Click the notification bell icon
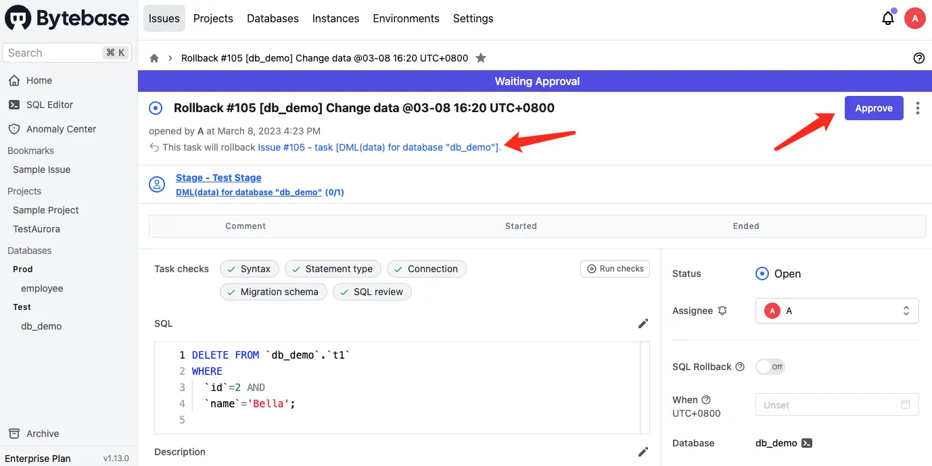The height and width of the screenshot is (466, 932). click(x=888, y=19)
